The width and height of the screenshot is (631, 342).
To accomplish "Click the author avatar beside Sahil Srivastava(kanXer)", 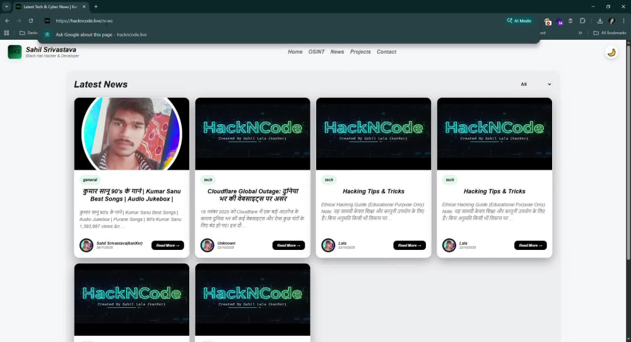I will tap(86, 245).
